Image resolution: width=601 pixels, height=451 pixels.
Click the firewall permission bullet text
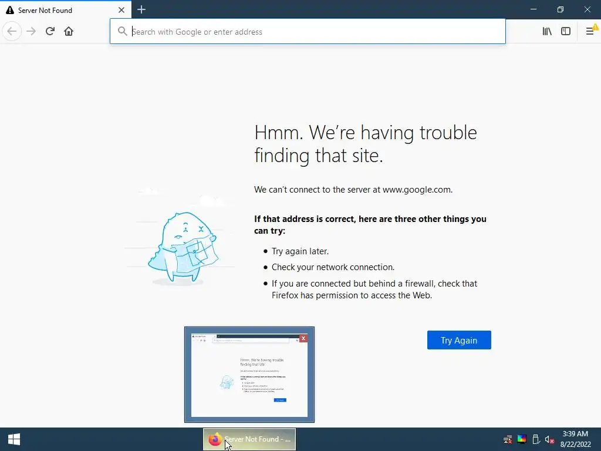(374, 289)
